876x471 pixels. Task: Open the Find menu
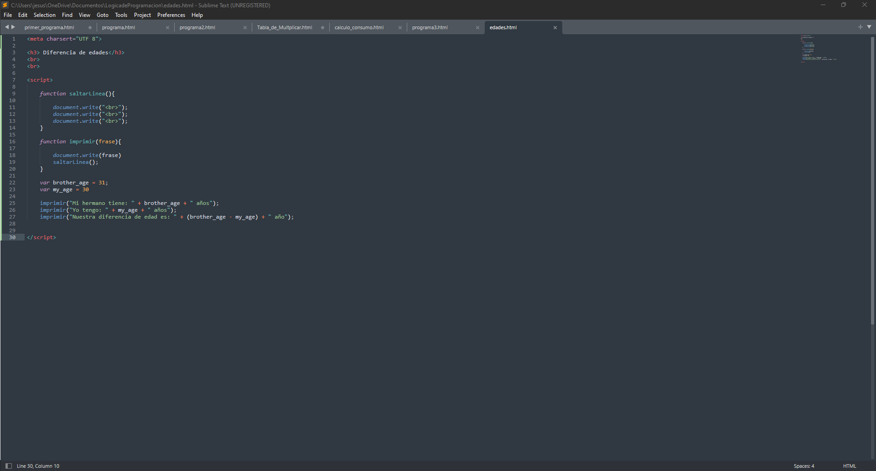[x=67, y=15]
